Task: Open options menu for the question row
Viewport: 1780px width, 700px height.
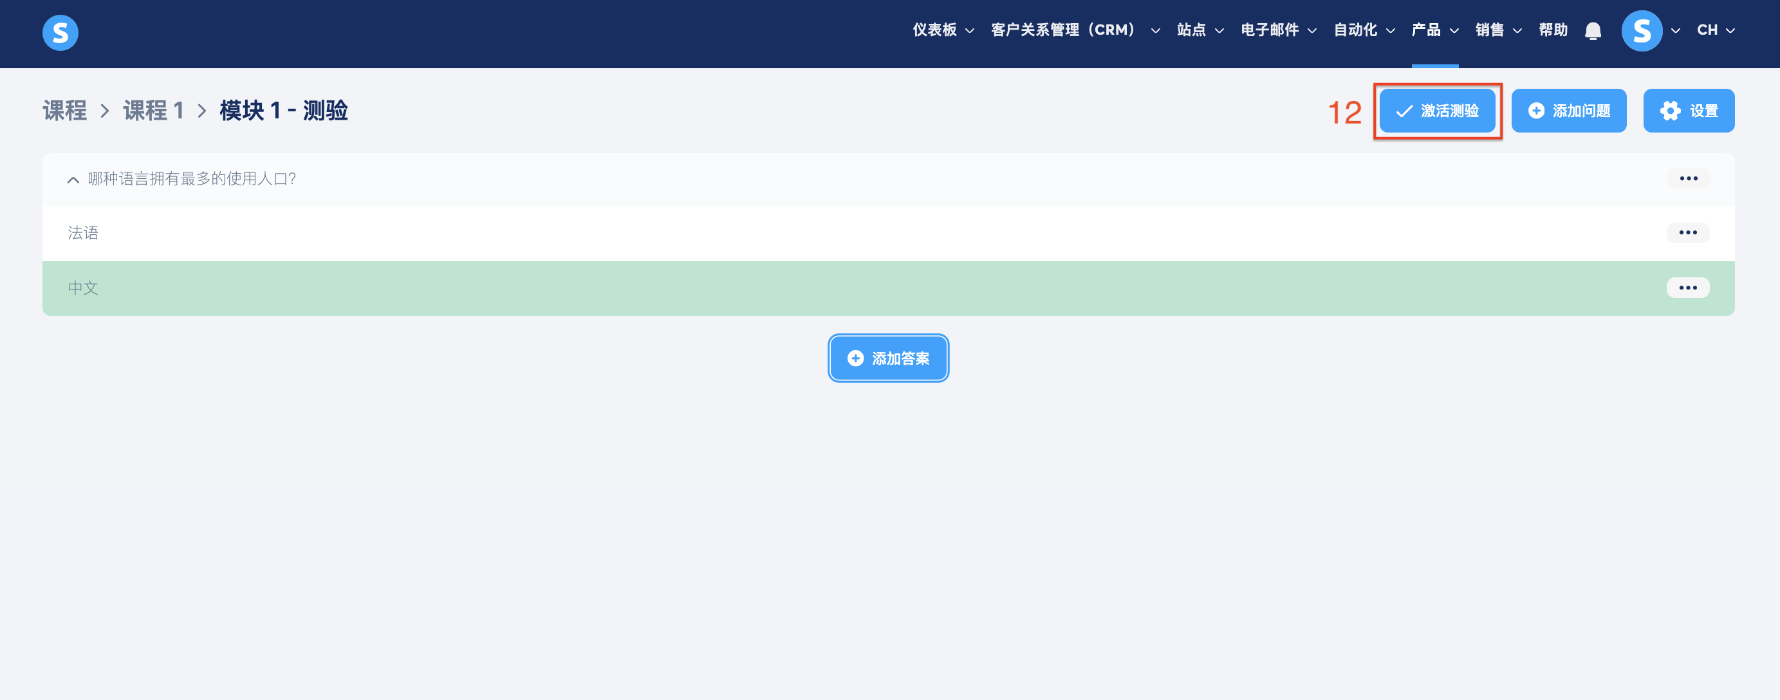Action: click(x=1688, y=178)
